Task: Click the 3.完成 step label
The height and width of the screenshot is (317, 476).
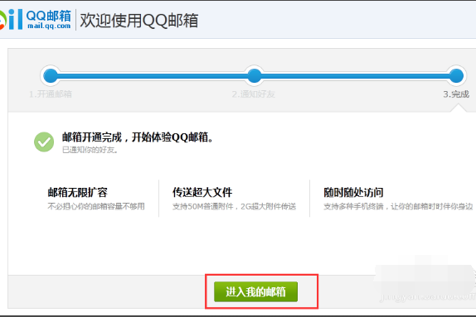Action: click(456, 94)
